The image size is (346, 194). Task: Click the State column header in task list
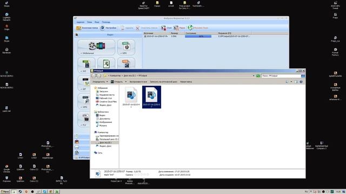click(201, 33)
